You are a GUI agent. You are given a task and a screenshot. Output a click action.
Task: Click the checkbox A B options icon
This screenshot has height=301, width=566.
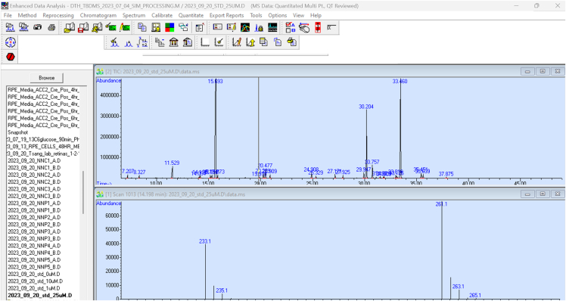tap(291, 27)
